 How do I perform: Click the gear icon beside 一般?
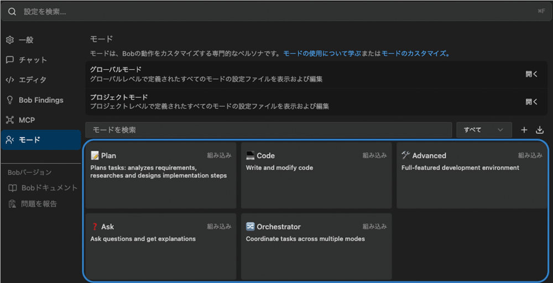[x=10, y=40]
